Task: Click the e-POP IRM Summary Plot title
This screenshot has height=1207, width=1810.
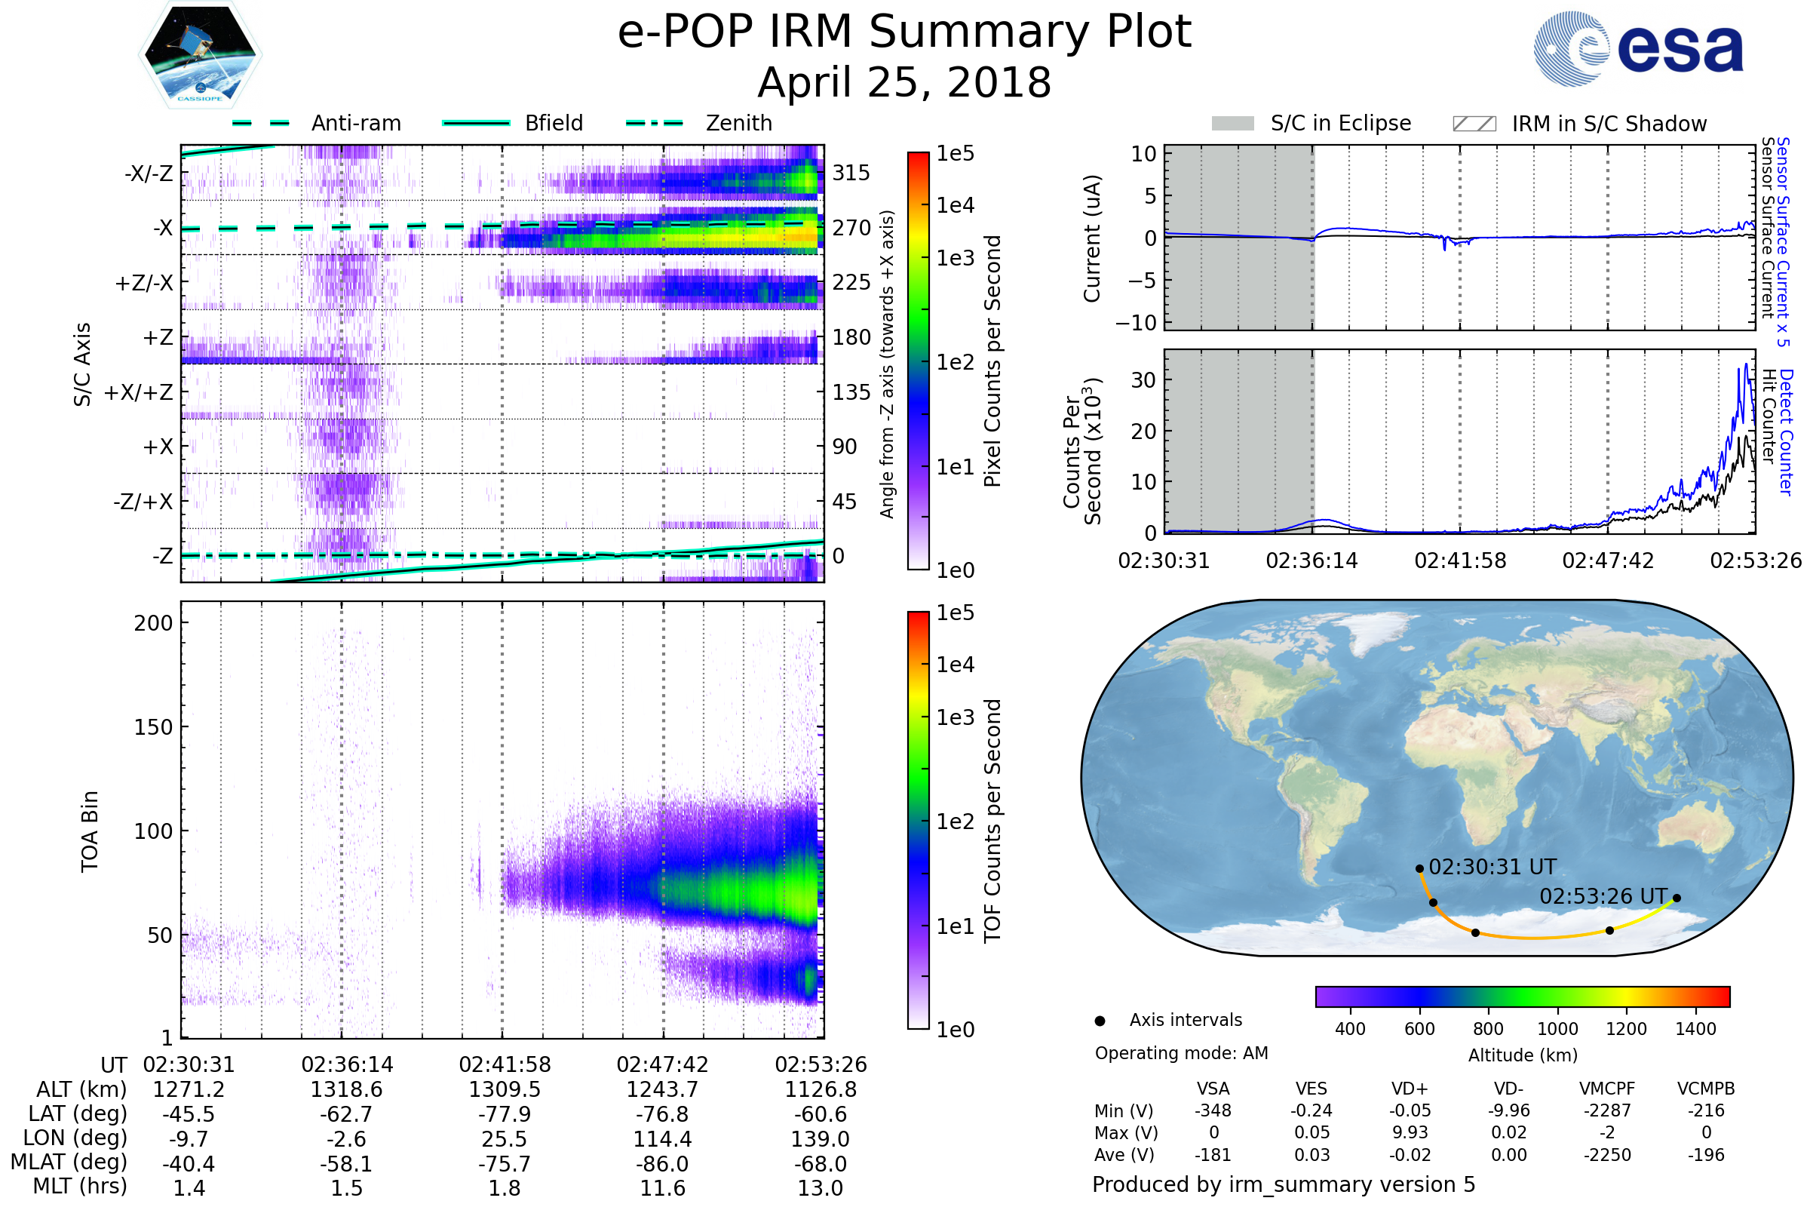Action: coord(904,32)
